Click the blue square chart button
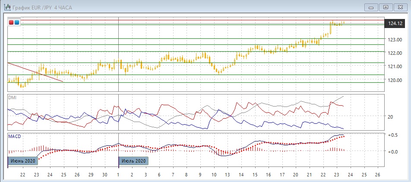This screenshot has height=182, width=411. [x=16, y=22]
